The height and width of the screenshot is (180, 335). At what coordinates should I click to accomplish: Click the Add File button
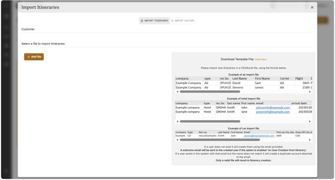point(34,57)
